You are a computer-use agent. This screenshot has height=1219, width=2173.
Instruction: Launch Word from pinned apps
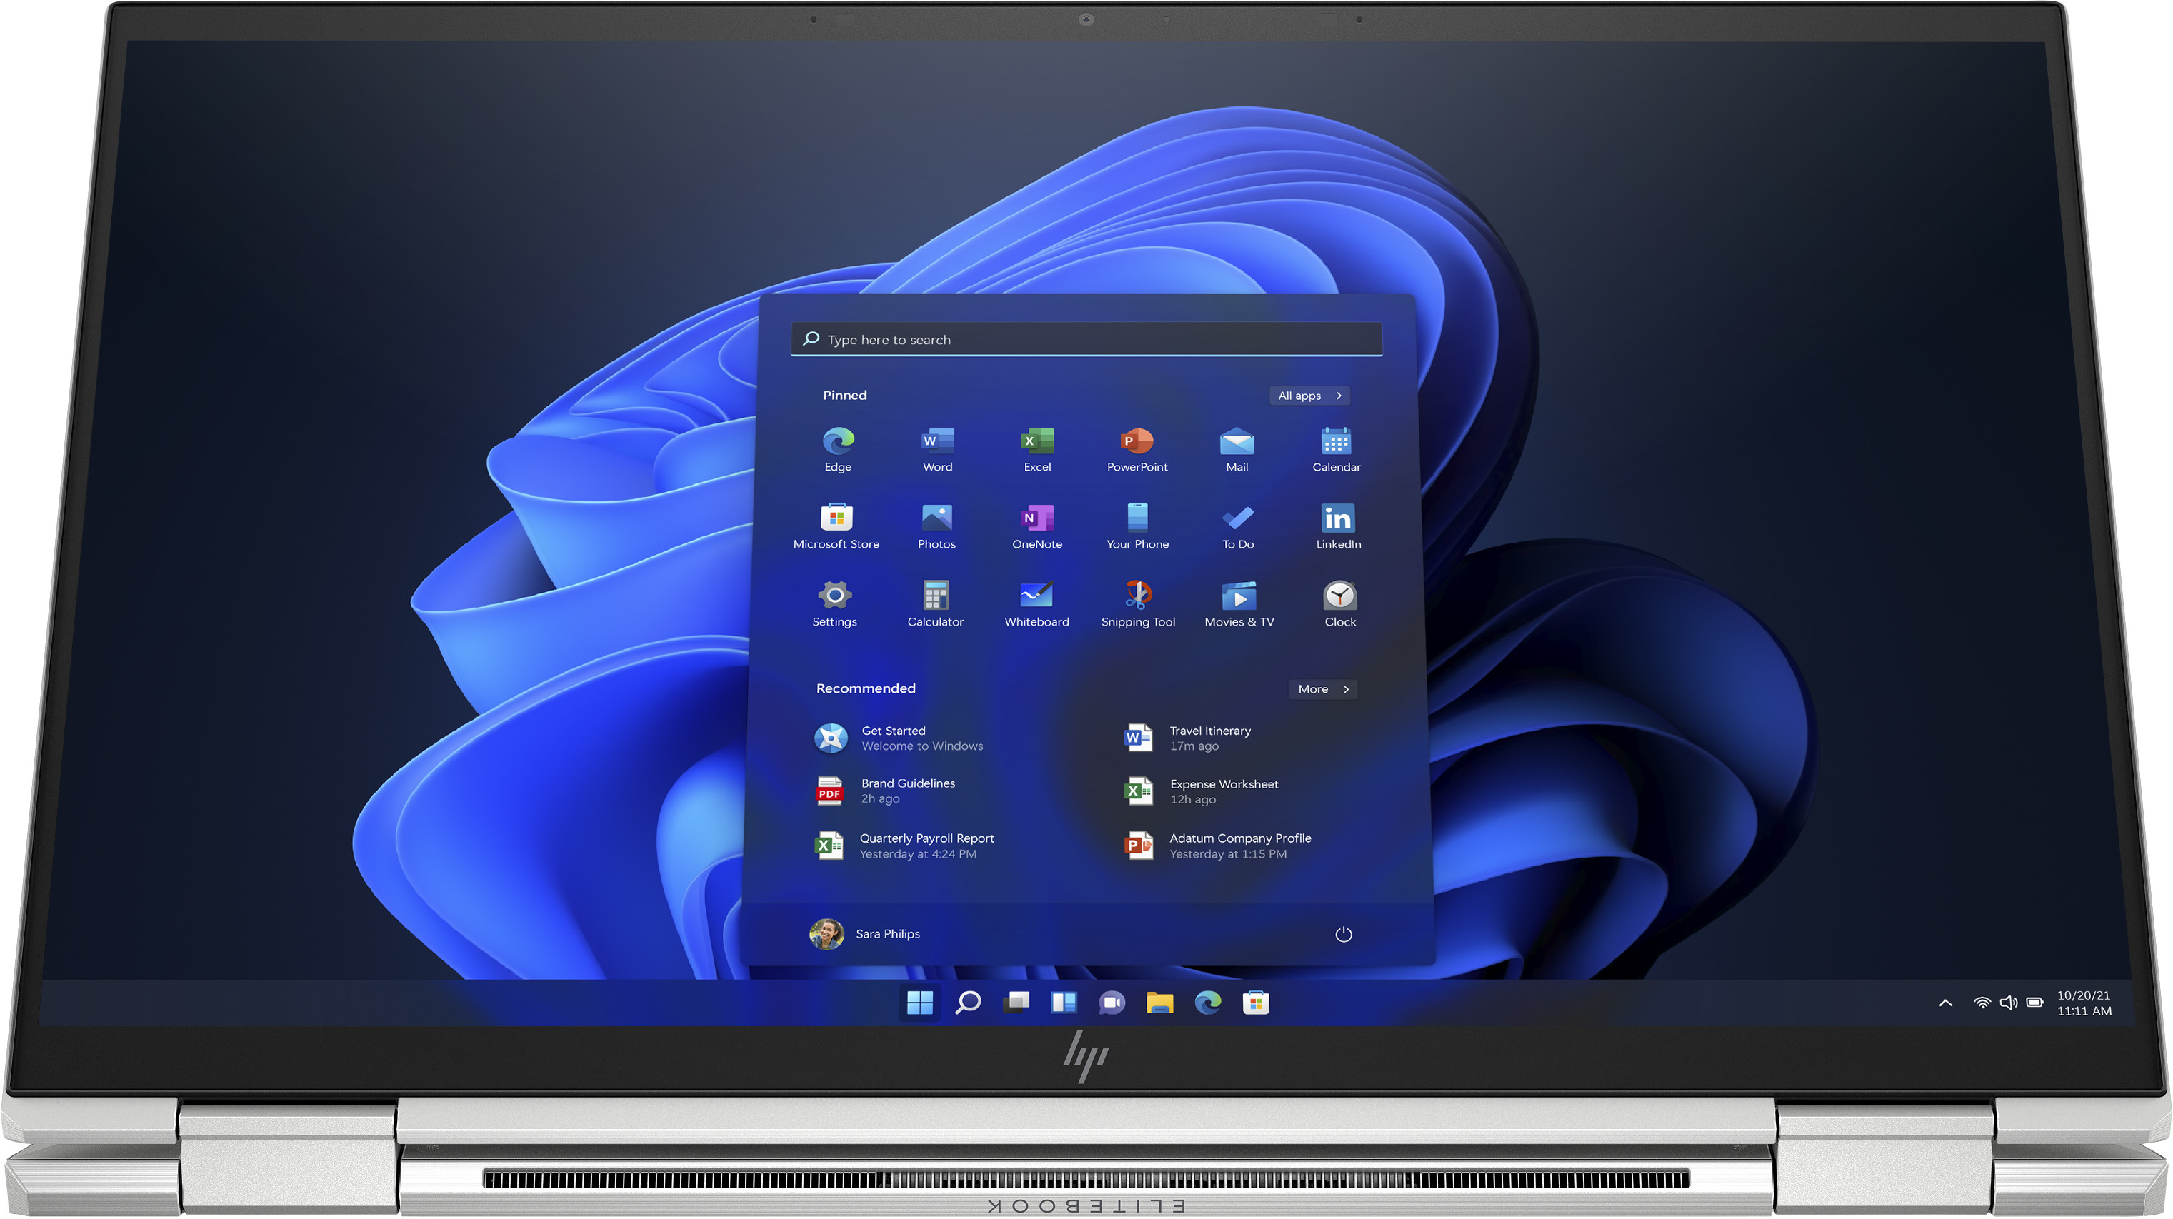click(x=937, y=449)
